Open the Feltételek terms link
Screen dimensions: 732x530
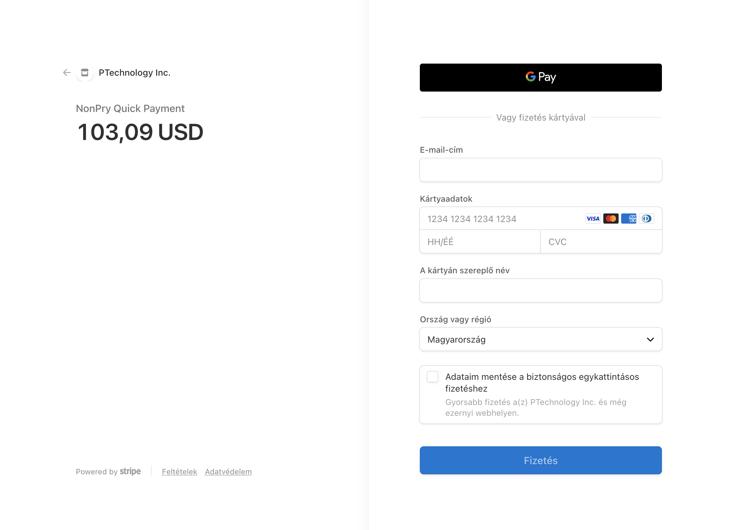coord(179,472)
